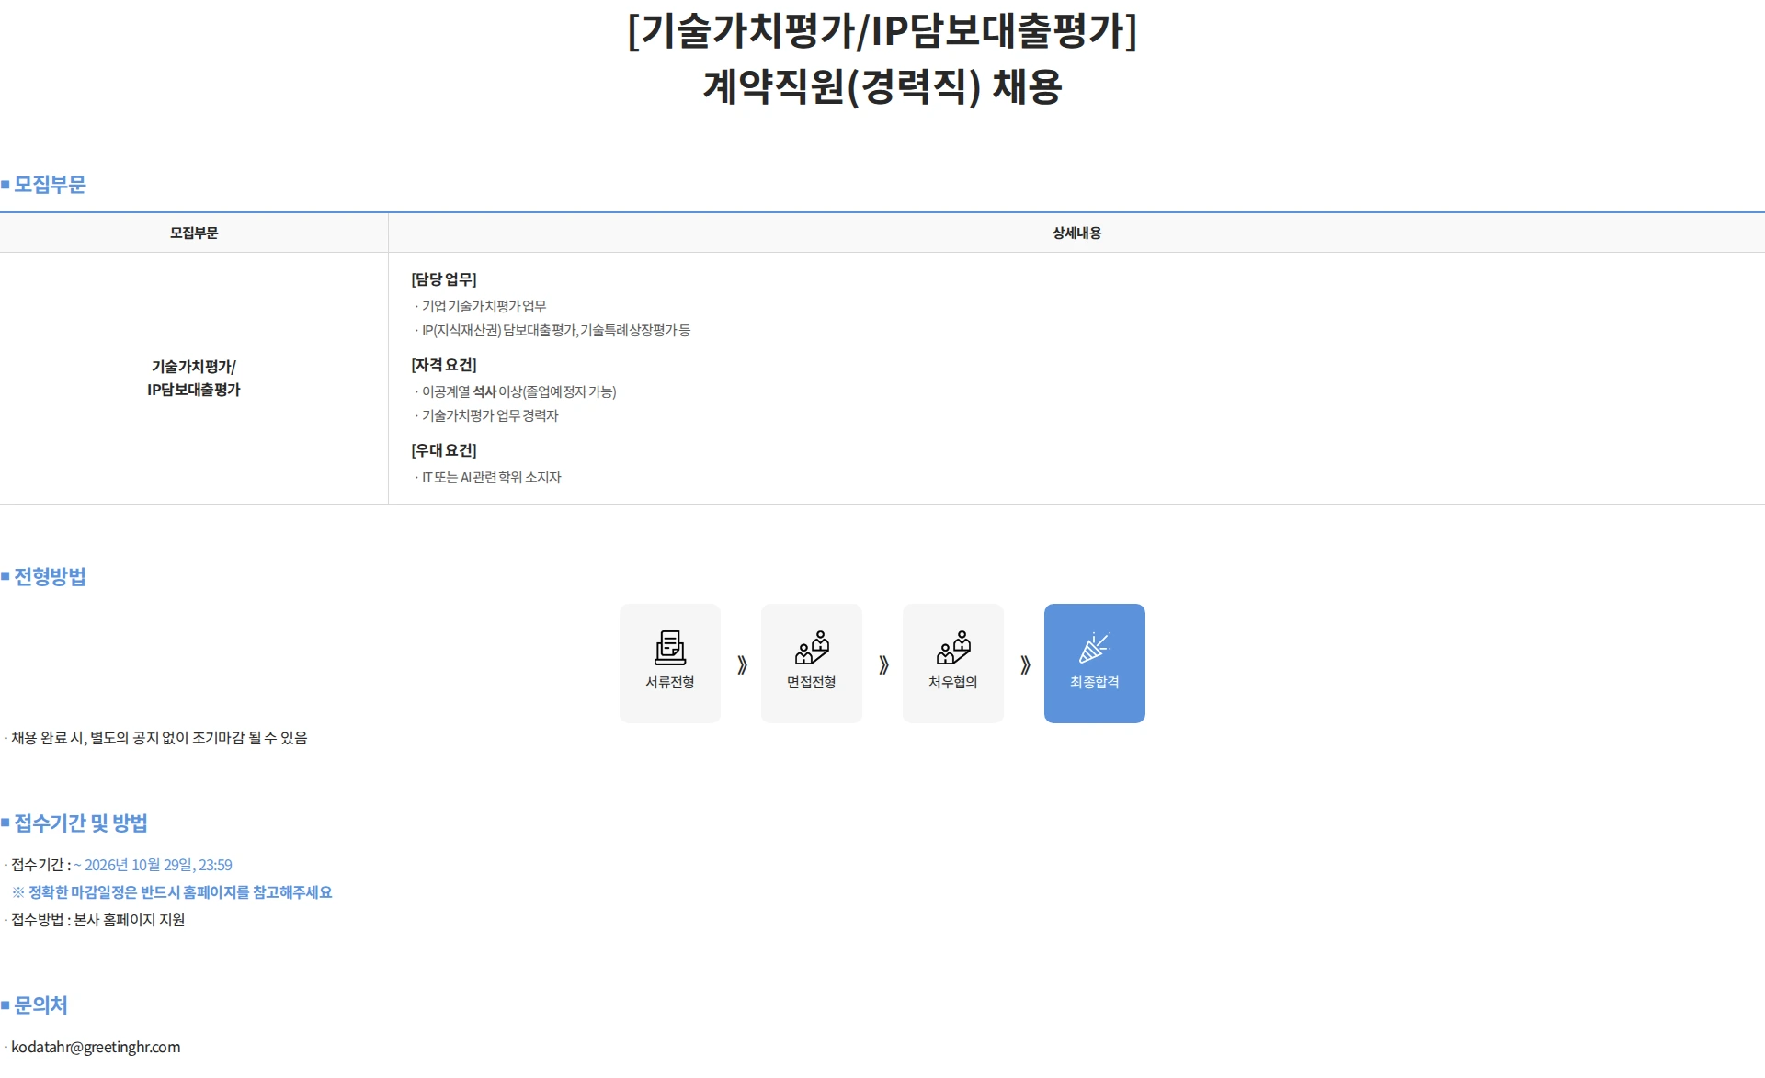Click the [기술가치평가/IP담보대출평가] title line

(x=882, y=30)
